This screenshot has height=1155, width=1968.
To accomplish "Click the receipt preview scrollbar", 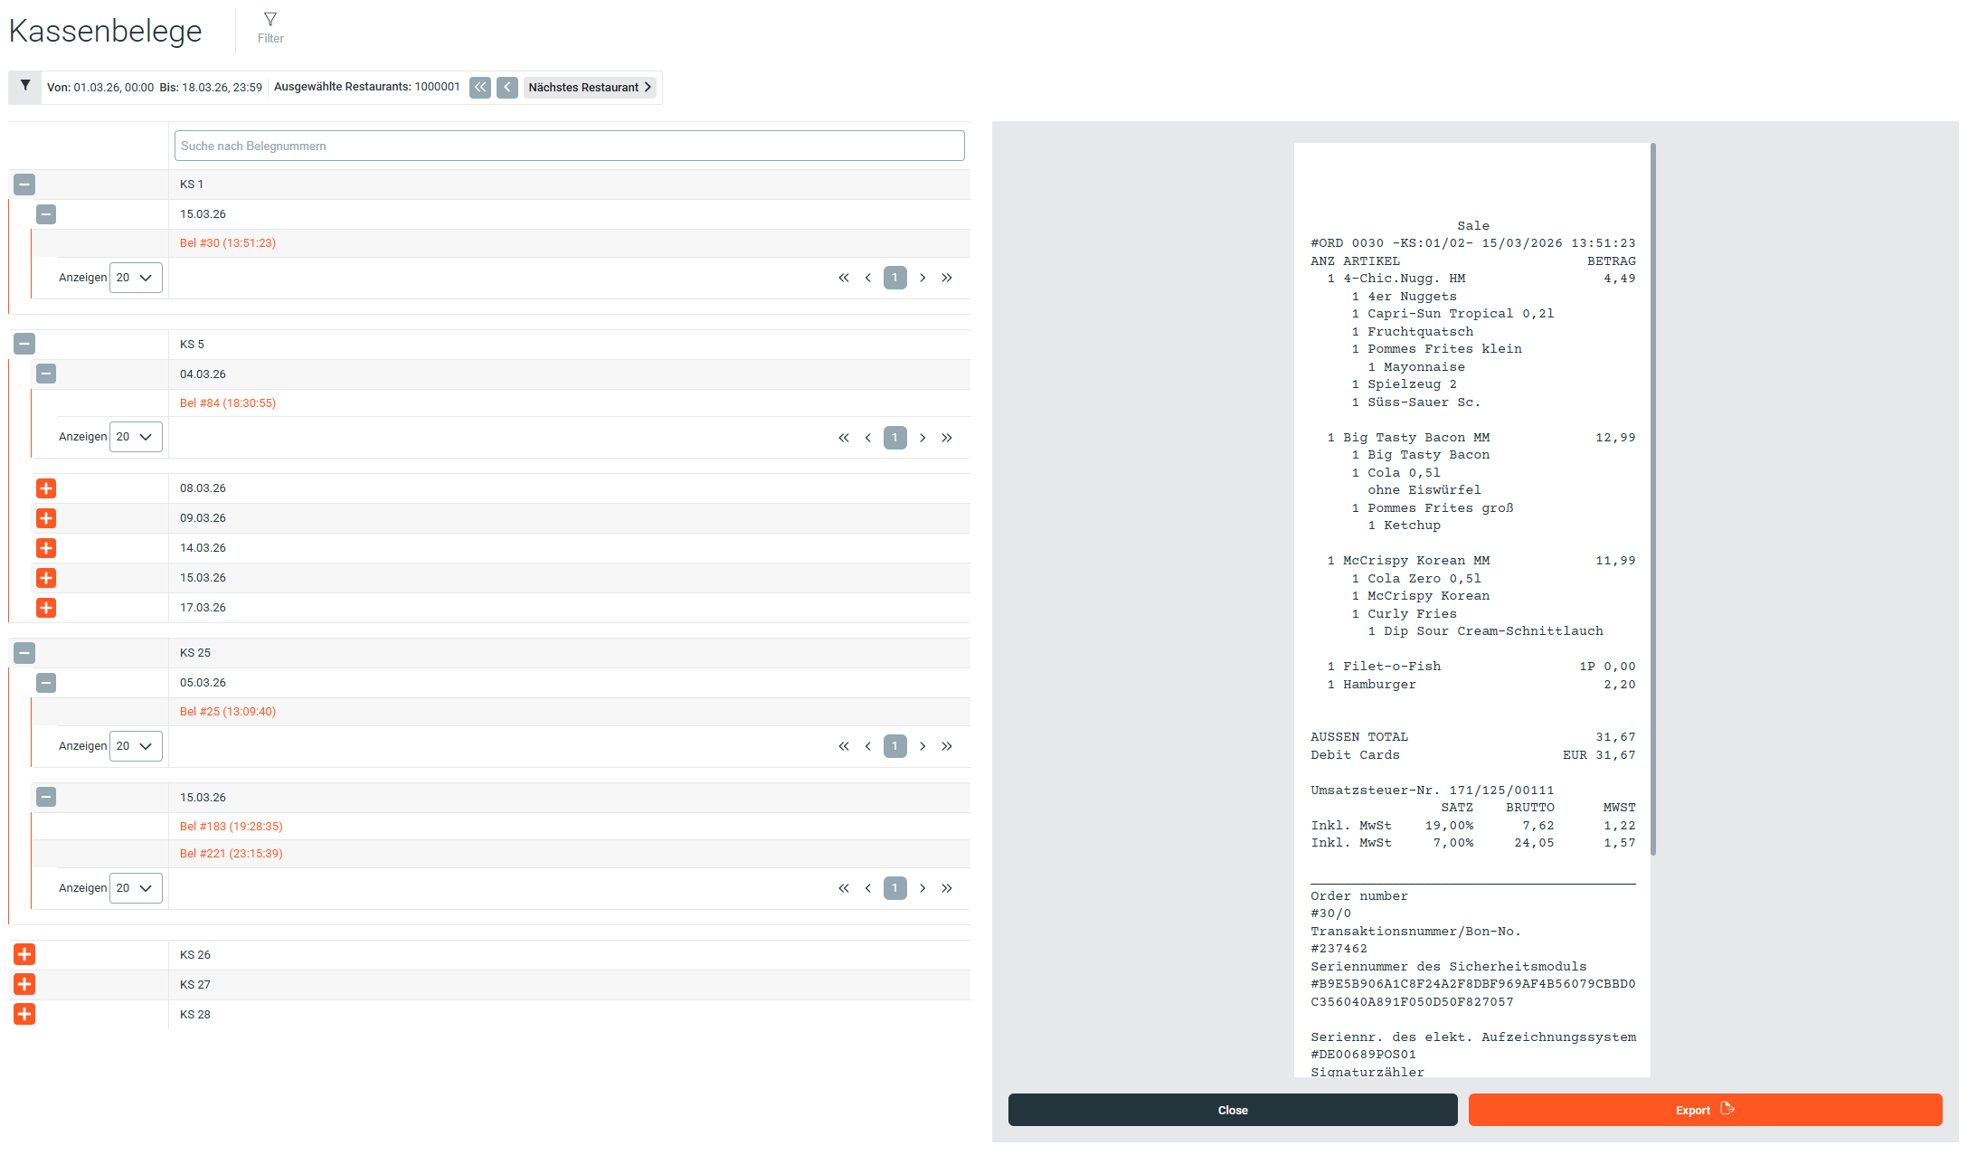I will click(x=1653, y=498).
